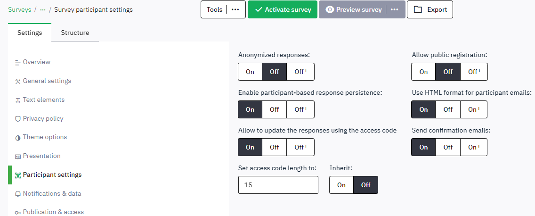
Task: Turn off Send confirmation emails
Action: tap(448, 148)
